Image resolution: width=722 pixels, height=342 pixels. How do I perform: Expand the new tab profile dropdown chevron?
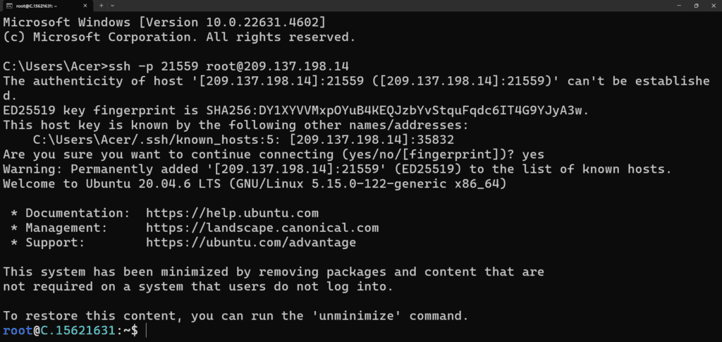click(x=113, y=6)
